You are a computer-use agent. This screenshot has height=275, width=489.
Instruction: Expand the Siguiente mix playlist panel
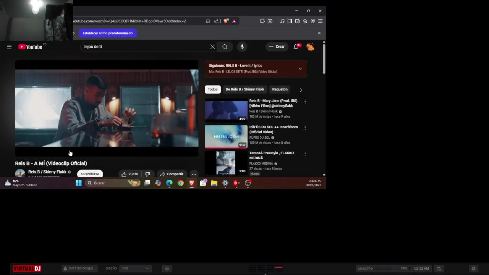click(x=300, y=69)
